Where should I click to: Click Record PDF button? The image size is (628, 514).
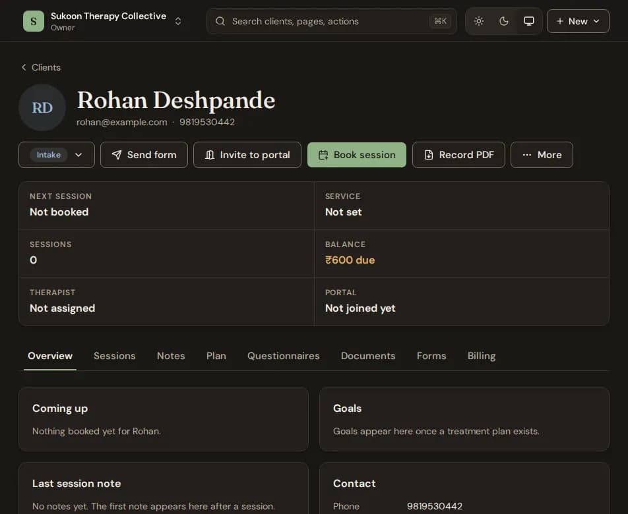458,155
